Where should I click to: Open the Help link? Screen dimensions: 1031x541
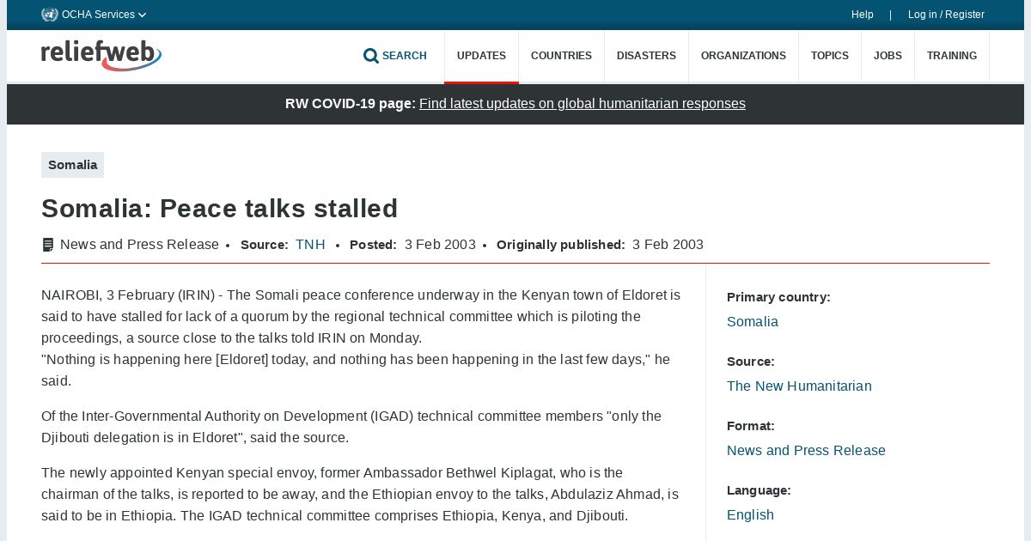click(863, 15)
